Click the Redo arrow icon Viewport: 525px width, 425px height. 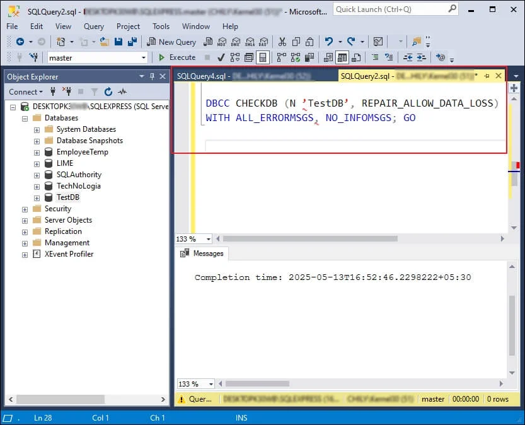tap(351, 42)
